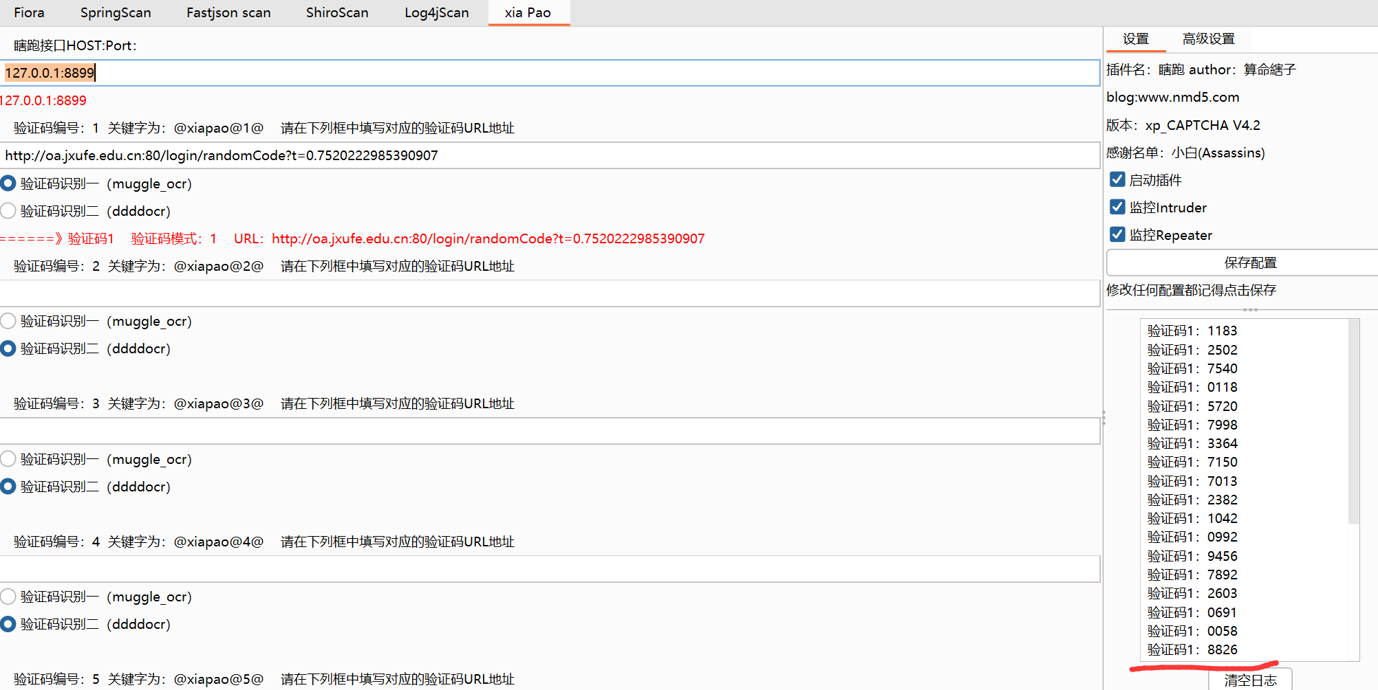Select the xia Pao tab
1378x690 pixels.
528,12
